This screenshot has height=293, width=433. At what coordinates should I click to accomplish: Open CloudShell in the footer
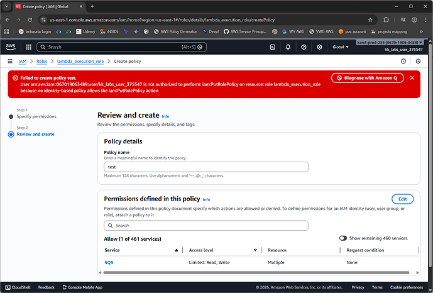pyautogui.click(x=18, y=287)
